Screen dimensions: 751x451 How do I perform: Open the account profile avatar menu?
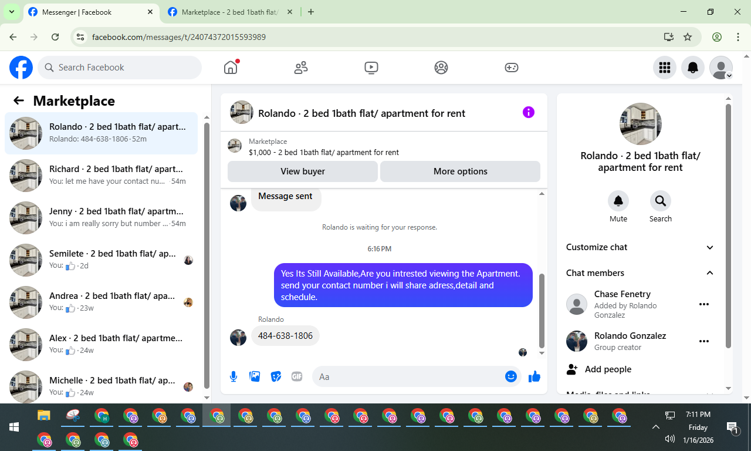pos(721,68)
